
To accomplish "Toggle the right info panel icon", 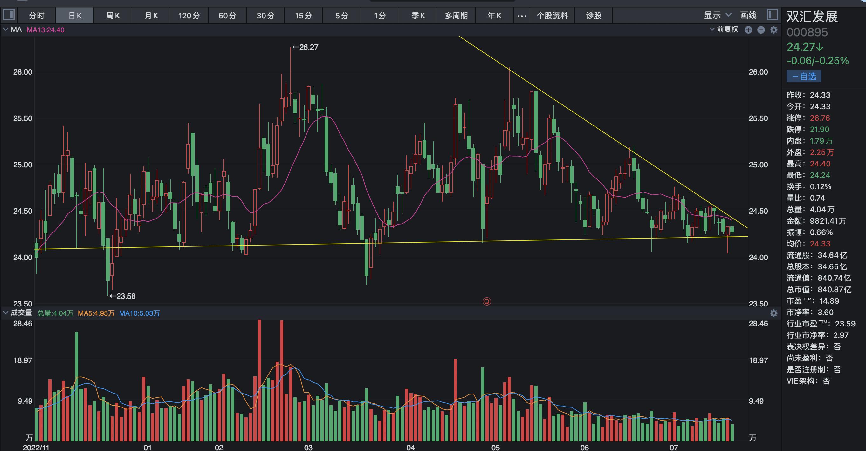I will point(773,15).
